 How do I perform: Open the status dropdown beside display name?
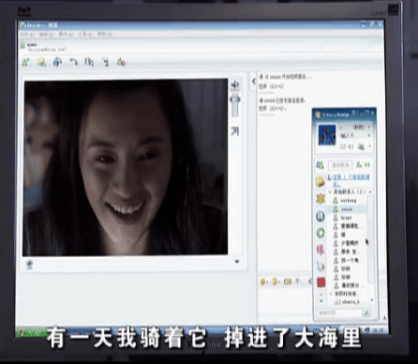click(x=369, y=127)
